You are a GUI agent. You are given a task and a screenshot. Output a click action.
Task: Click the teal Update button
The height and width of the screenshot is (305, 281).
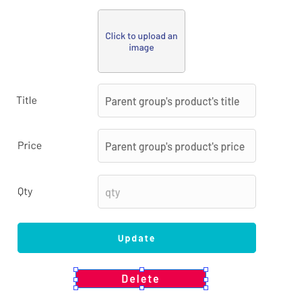(137, 238)
